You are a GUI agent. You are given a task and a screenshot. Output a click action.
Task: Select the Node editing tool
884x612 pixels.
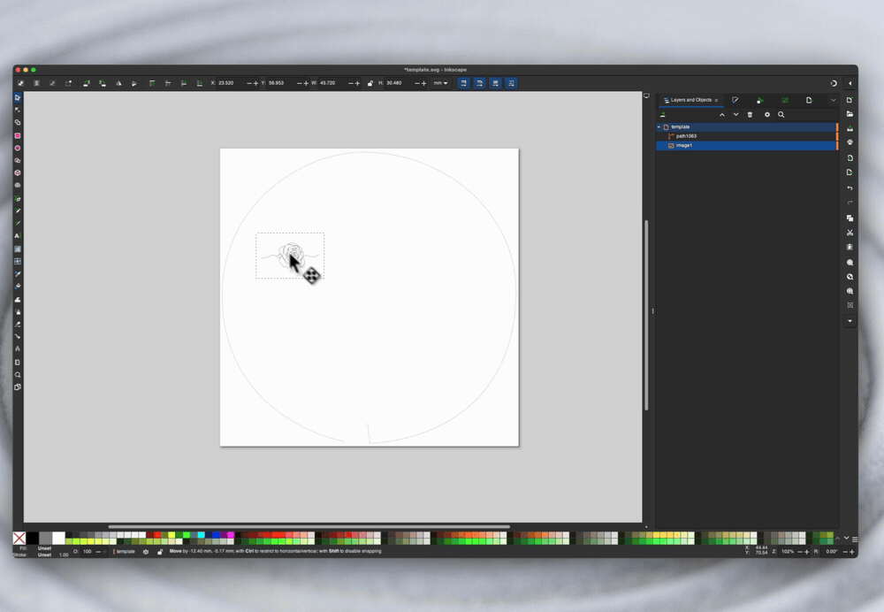18,110
